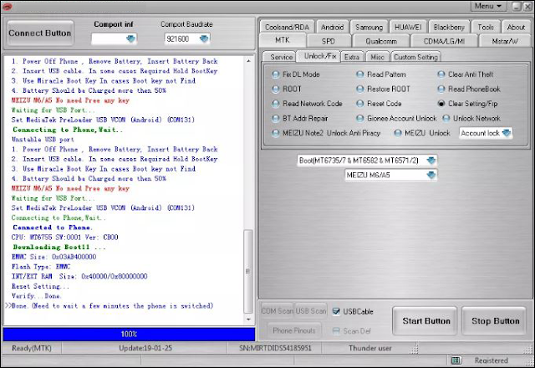Viewport: 535px width, 368px height.
Task: Open the MEIZU M6/A5 model dropdown
Action: coord(431,175)
